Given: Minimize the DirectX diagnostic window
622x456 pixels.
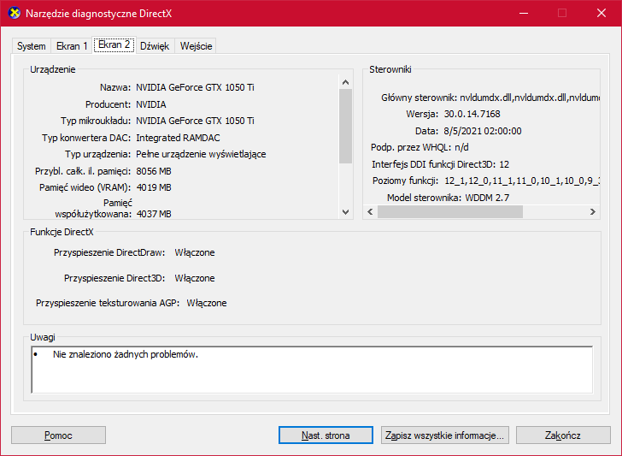Looking at the screenshot, I should (x=524, y=13).
